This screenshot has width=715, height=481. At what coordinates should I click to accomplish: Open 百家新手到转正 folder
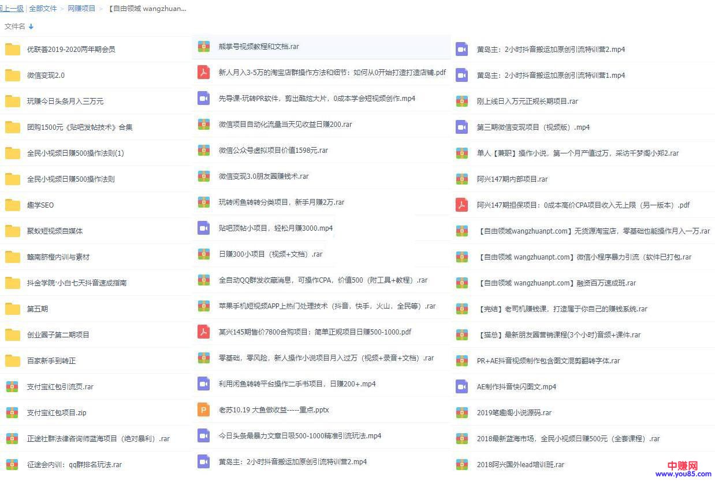click(51, 360)
